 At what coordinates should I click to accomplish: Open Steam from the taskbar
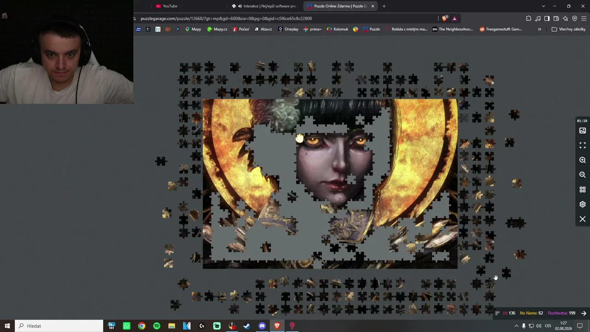click(x=247, y=326)
